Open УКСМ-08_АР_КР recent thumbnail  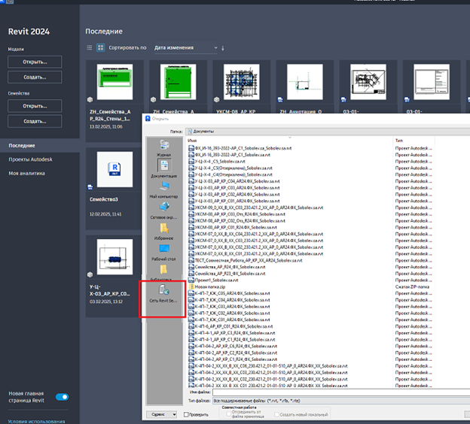pyautogui.click(x=242, y=82)
